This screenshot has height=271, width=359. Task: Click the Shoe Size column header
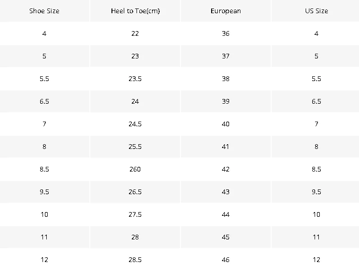point(44,11)
